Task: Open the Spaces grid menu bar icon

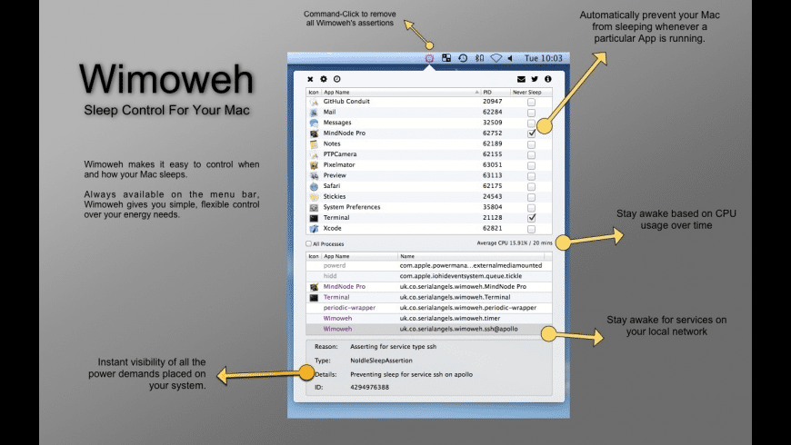Action: pyautogui.click(x=446, y=58)
